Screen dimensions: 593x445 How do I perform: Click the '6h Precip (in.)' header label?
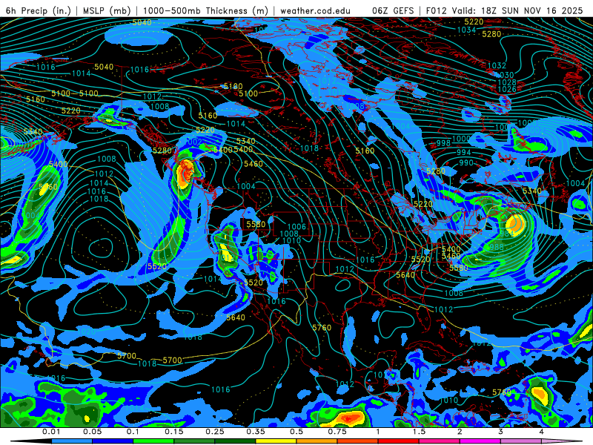[39, 10]
